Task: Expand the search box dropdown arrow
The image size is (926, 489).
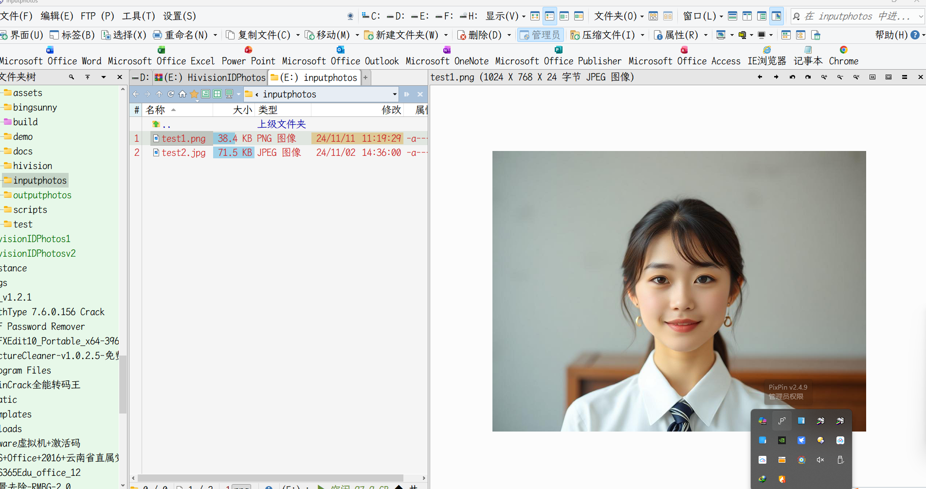Action: click(921, 16)
